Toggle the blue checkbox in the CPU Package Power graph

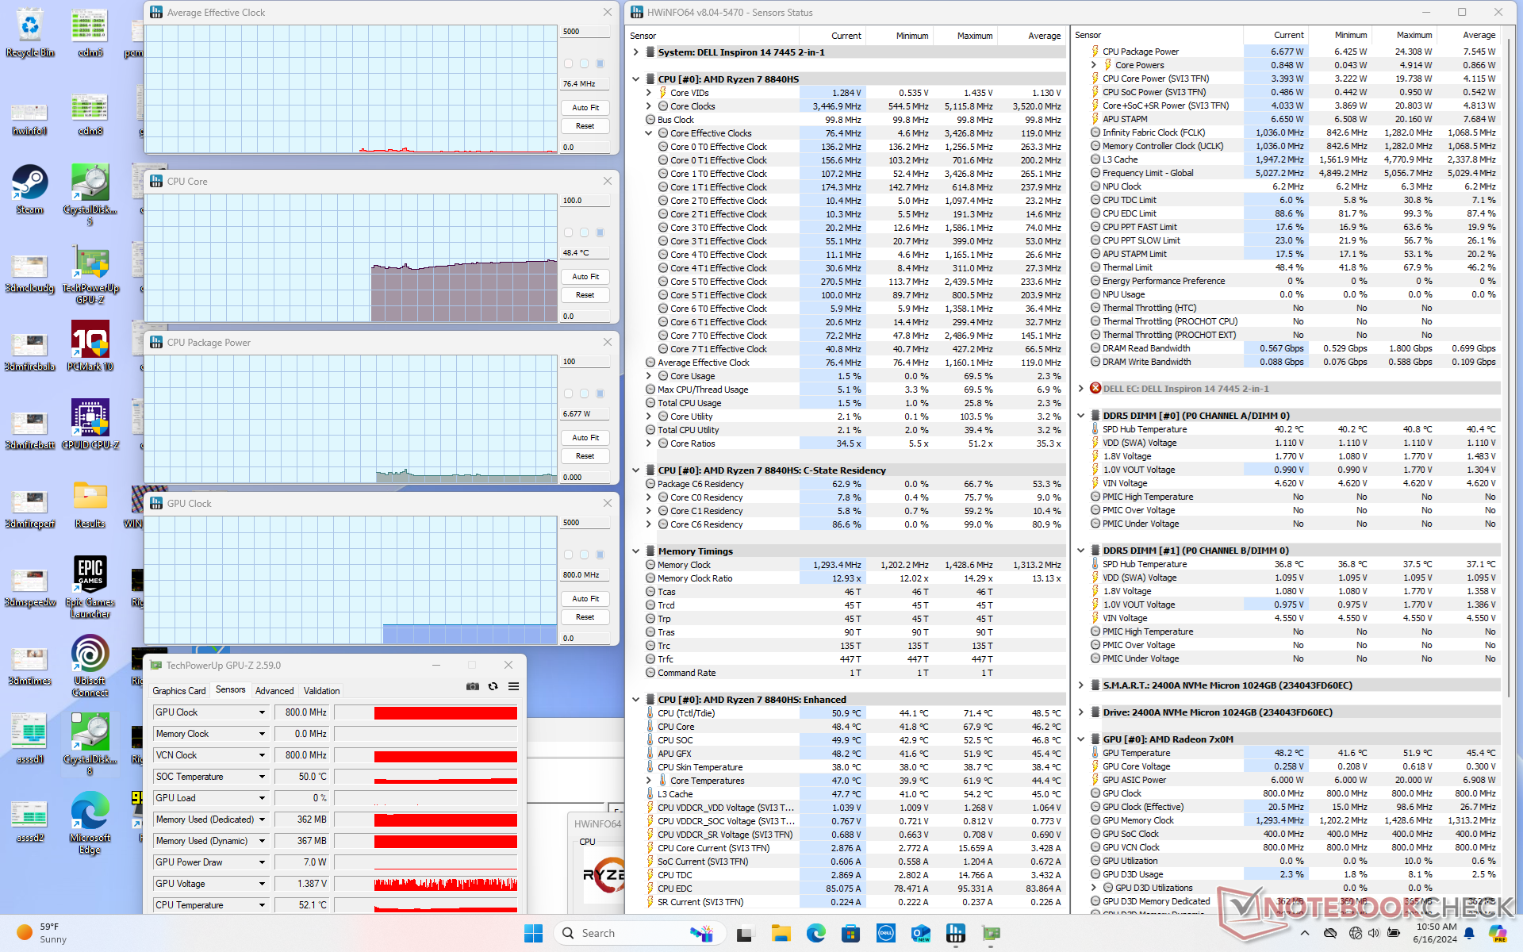(600, 393)
